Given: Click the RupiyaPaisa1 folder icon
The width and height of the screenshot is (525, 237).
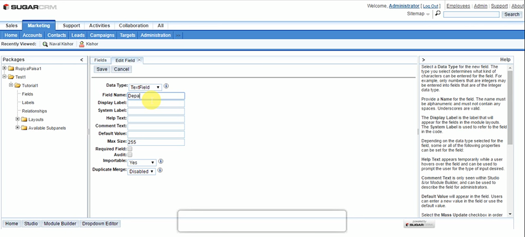Looking at the screenshot, I should click(11, 68).
